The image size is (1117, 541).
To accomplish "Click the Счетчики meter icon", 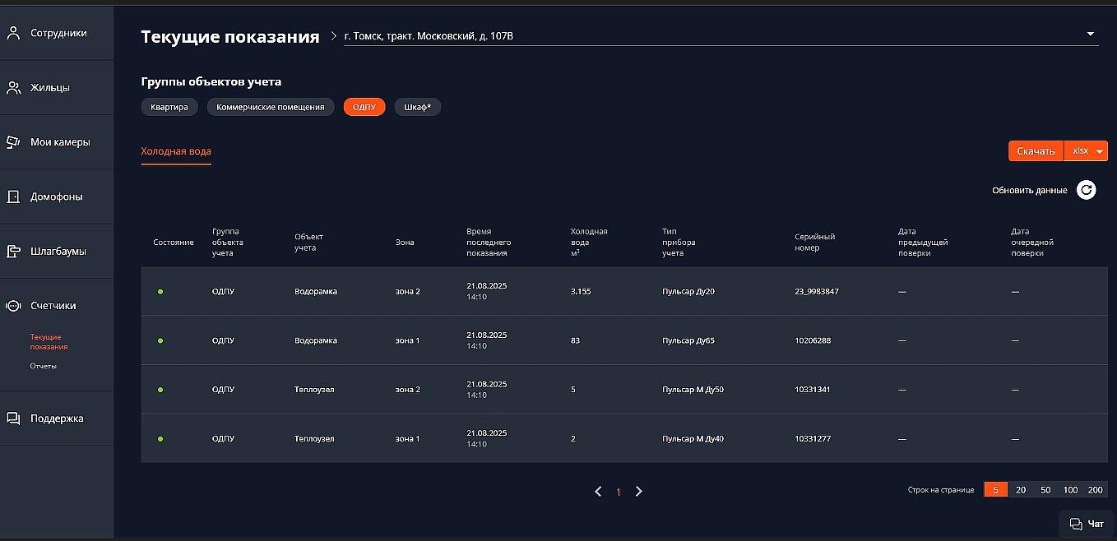I will [13, 306].
